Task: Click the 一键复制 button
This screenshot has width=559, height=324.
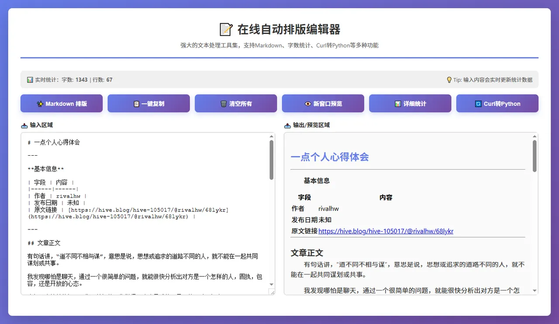Action: (148, 103)
